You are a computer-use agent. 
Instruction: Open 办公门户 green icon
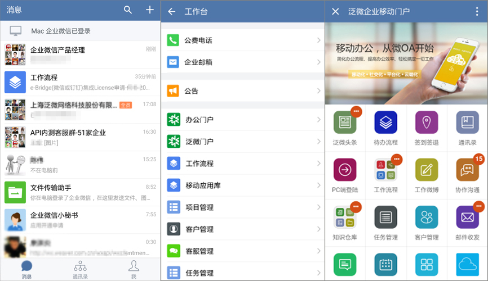(174, 120)
